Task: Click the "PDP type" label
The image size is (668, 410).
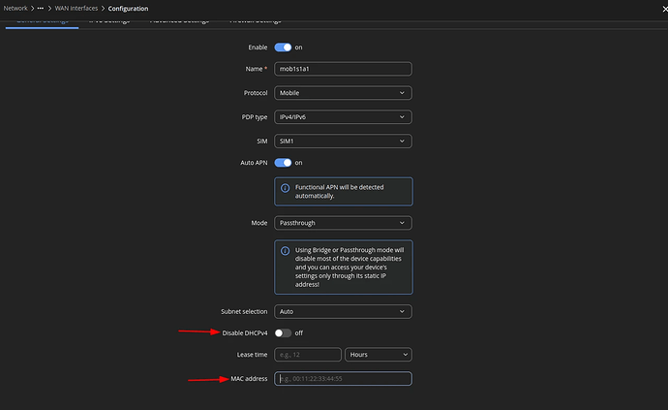Action: [255, 117]
